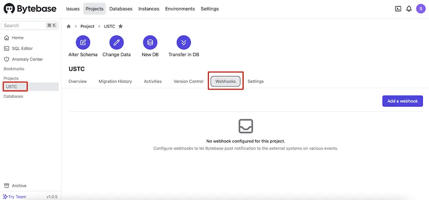Click the Projects sidebar heading
Image resolution: width=429 pixels, height=200 pixels.
coord(11,78)
